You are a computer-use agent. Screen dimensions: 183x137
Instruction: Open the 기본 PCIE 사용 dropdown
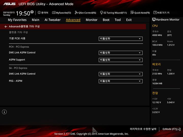coord(120,39)
